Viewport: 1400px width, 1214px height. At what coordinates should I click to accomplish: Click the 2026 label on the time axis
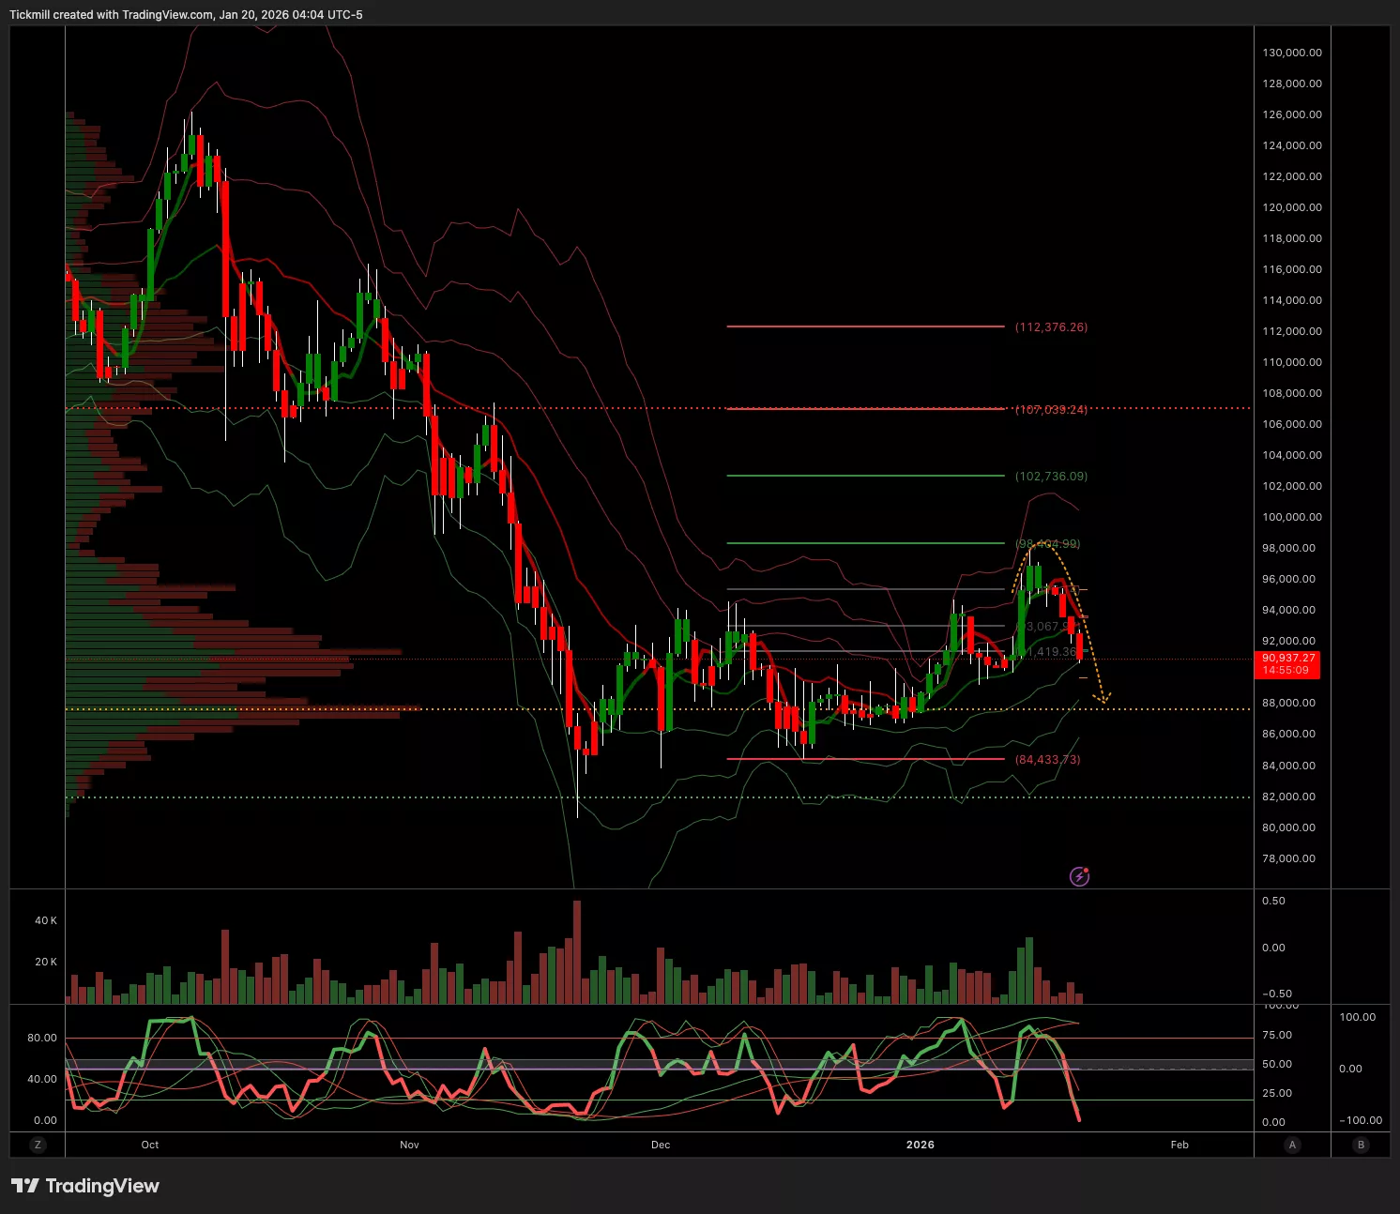point(920,1145)
